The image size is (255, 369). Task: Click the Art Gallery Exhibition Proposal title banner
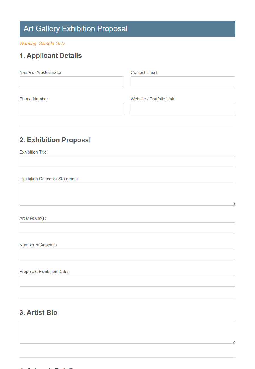click(75, 29)
